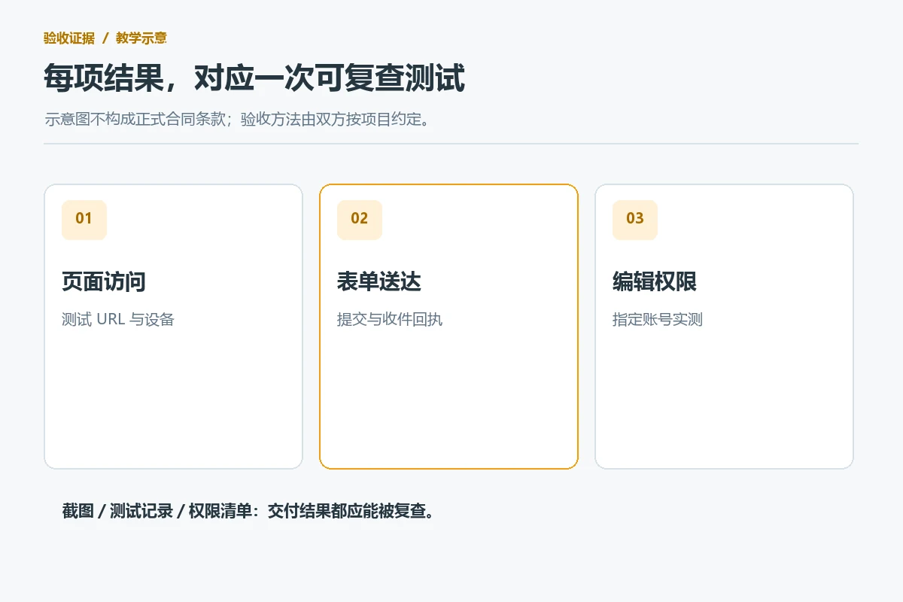The width and height of the screenshot is (903, 602).
Task: Select the 03 number badge
Action: (635, 220)
